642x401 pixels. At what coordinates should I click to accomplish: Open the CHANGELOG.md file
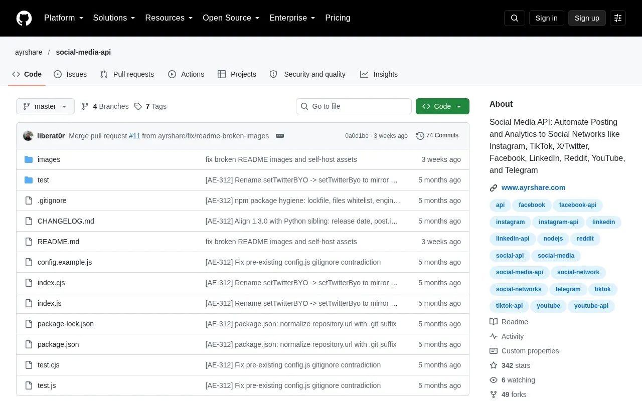coord(66,221)
